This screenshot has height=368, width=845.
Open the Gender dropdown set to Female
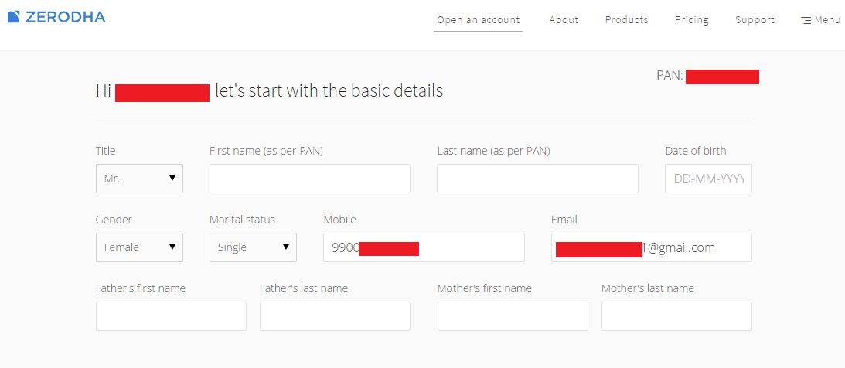pos(140,247)
